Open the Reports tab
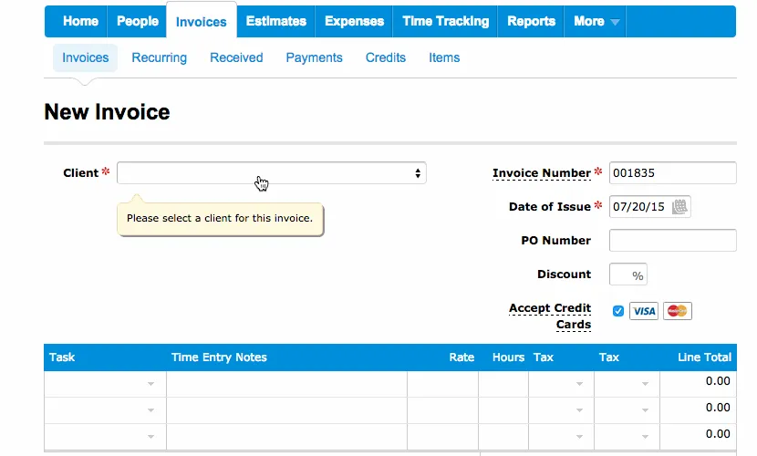 tap(531, 22)
